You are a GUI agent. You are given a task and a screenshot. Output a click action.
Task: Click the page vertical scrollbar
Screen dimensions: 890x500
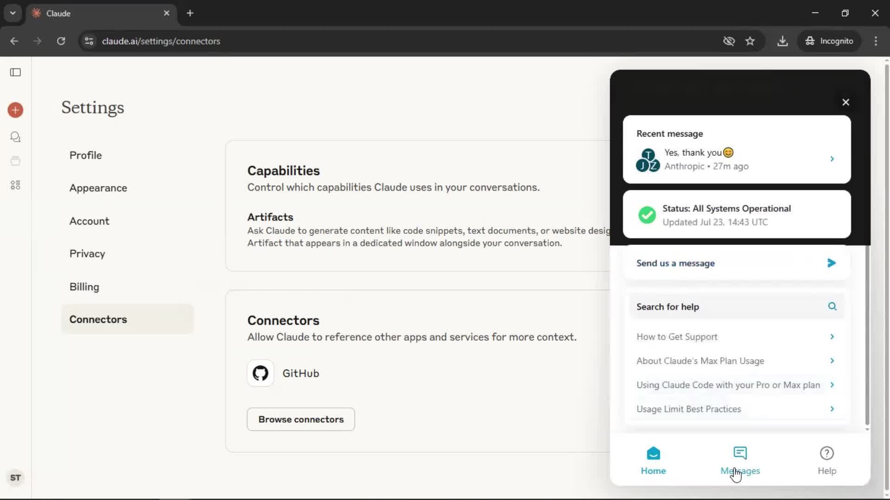886,278
